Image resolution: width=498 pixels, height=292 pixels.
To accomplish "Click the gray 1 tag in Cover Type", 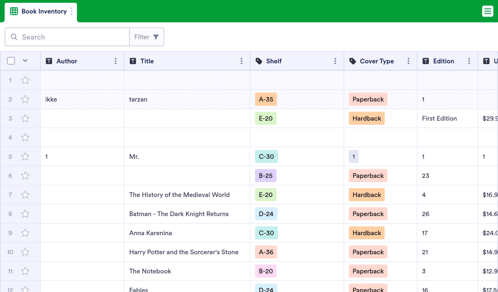I will (354, 156).
